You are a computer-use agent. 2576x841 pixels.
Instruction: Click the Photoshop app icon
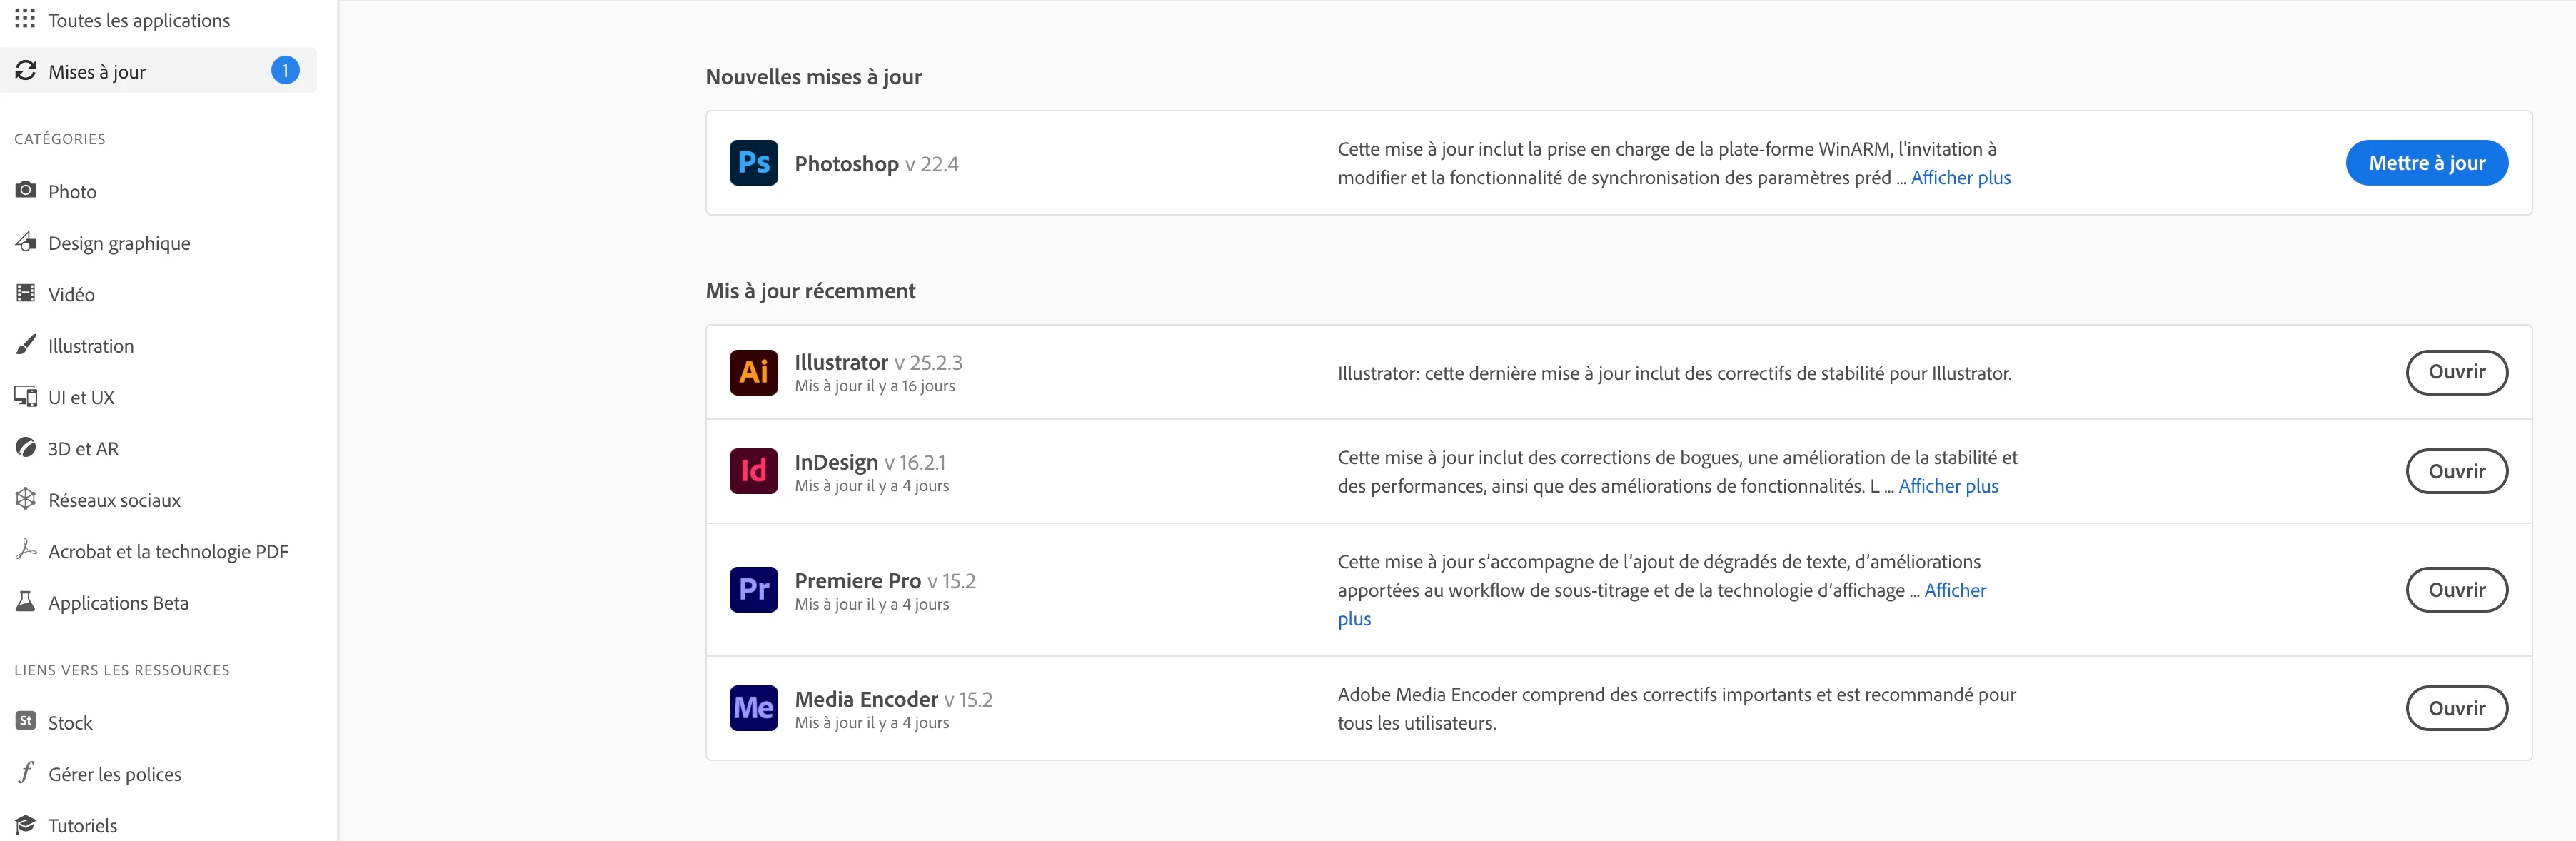click(x=753, y=163)
